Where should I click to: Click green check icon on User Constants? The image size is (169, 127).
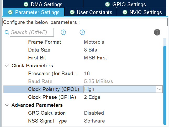click(x=72, y=12)
